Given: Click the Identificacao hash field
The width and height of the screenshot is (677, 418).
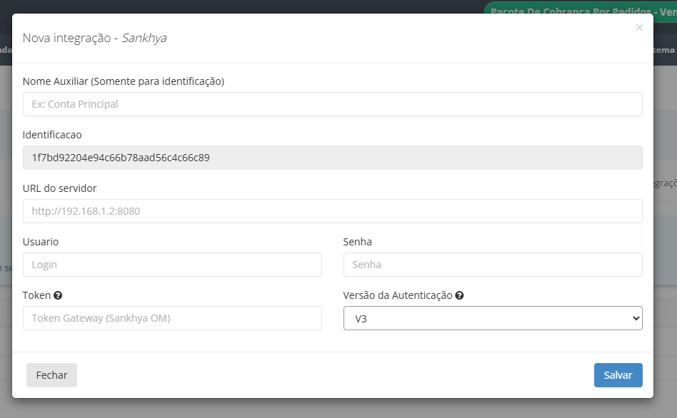Looking at the screenshot, I should pos(332,158).
